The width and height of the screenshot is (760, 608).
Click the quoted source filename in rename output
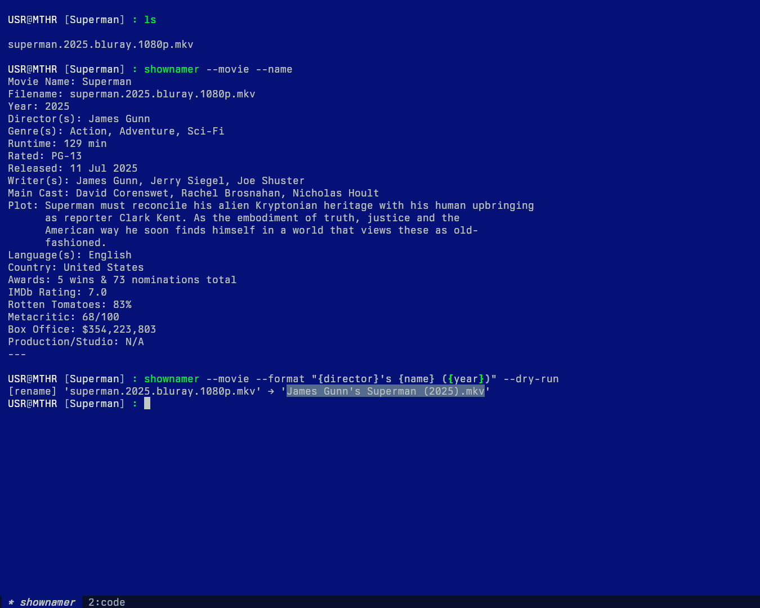click(x=163, y=391)
